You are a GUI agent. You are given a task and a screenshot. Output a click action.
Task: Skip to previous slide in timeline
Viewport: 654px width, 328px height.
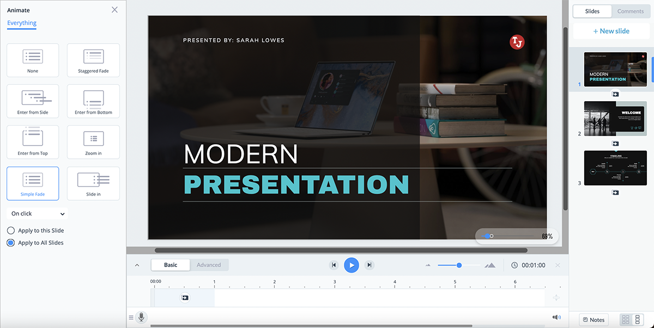(x=334, y=265)
